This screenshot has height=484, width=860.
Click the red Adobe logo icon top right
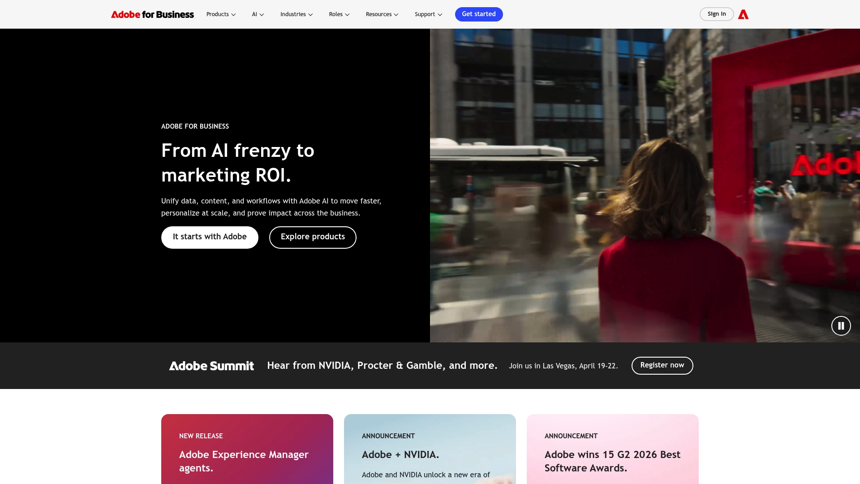[x=743, y=14]
